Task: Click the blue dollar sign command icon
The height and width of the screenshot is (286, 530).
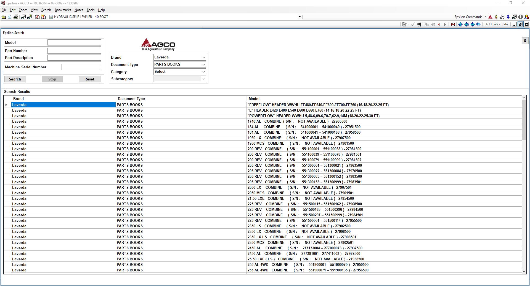Action: [x=508, y=17]
